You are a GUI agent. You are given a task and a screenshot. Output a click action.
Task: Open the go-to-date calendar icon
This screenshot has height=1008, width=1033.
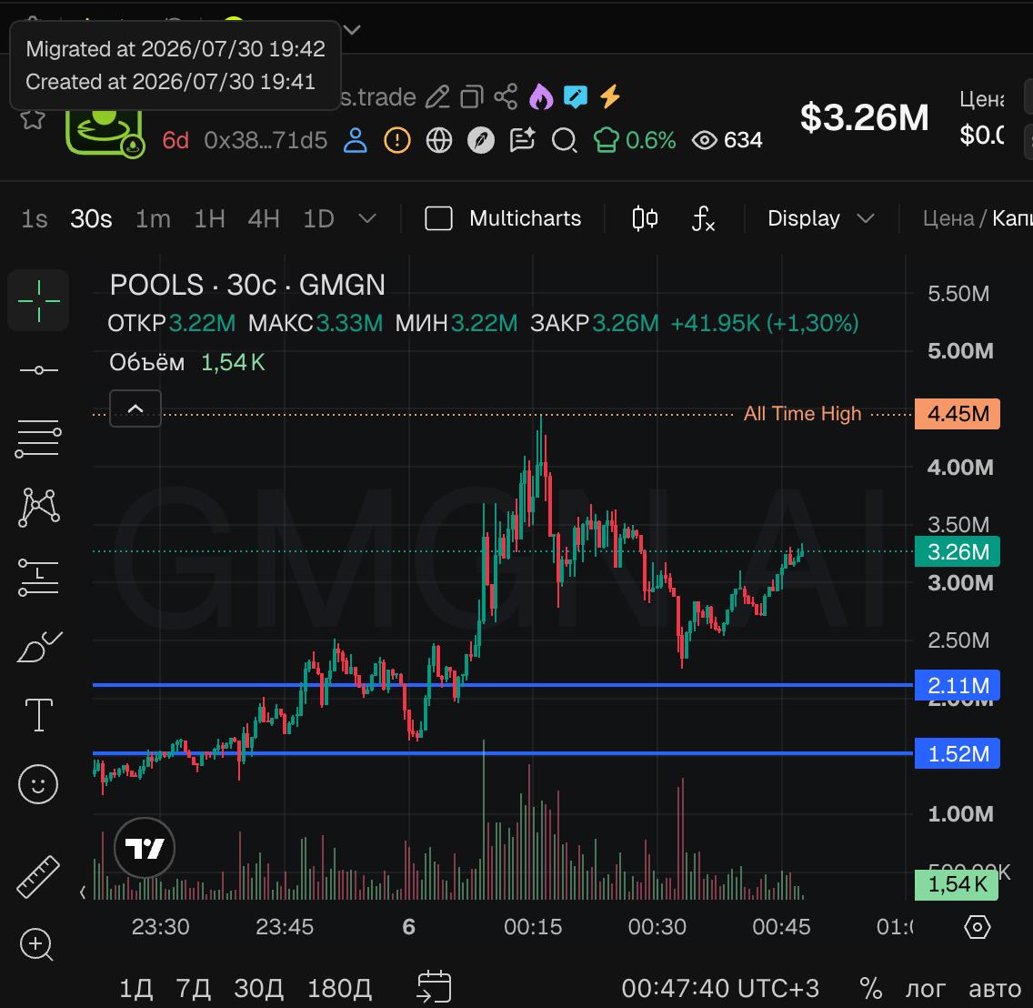(434, 987)
